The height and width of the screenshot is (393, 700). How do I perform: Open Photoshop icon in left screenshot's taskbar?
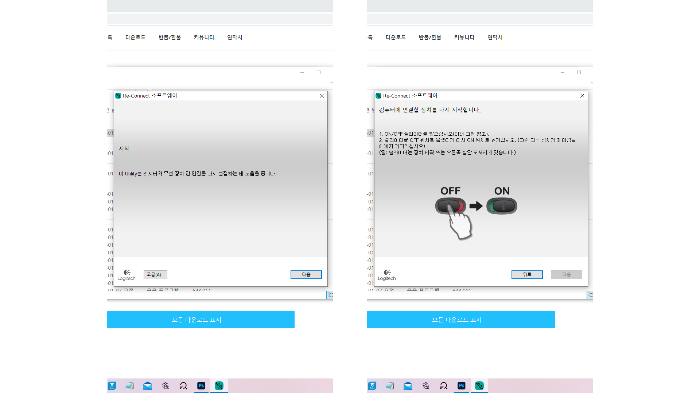[x=201, y=386]
